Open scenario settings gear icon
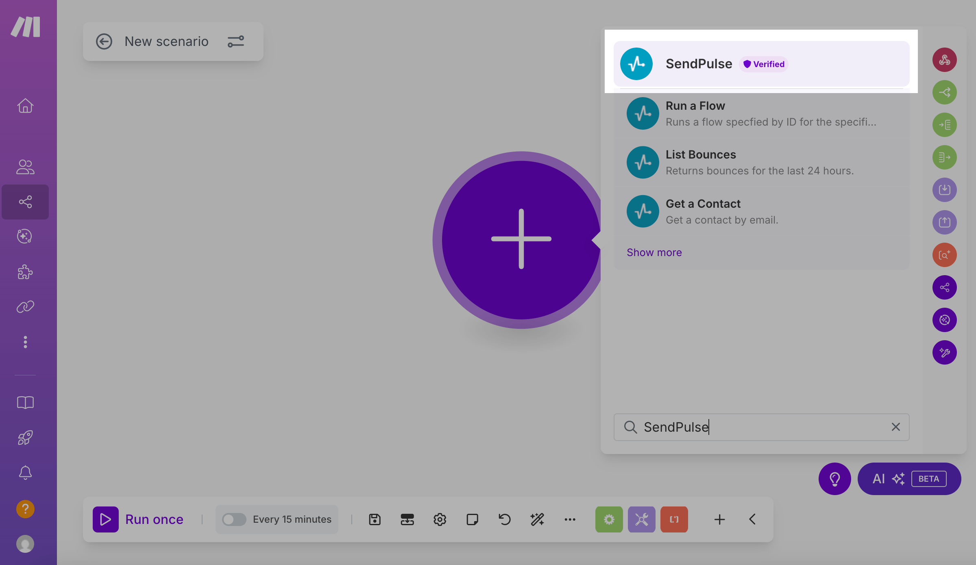 pyautogui.click(x=440, y=519)
